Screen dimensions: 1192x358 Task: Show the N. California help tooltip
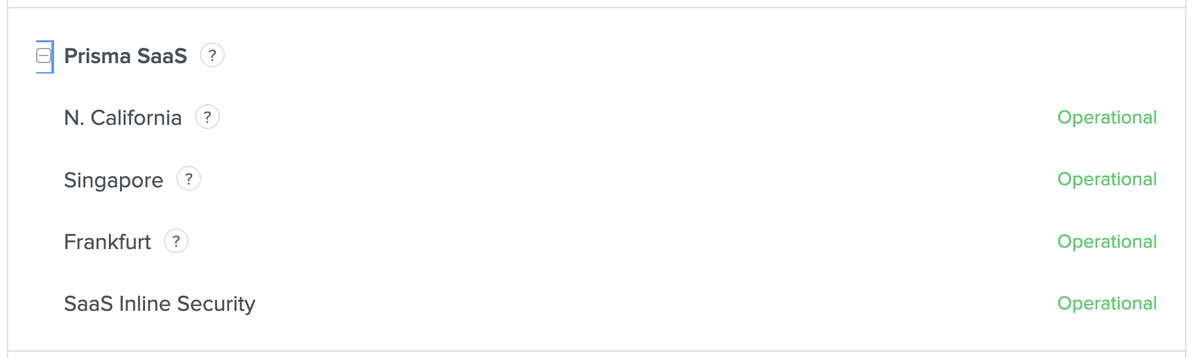[x=207, y=117]
